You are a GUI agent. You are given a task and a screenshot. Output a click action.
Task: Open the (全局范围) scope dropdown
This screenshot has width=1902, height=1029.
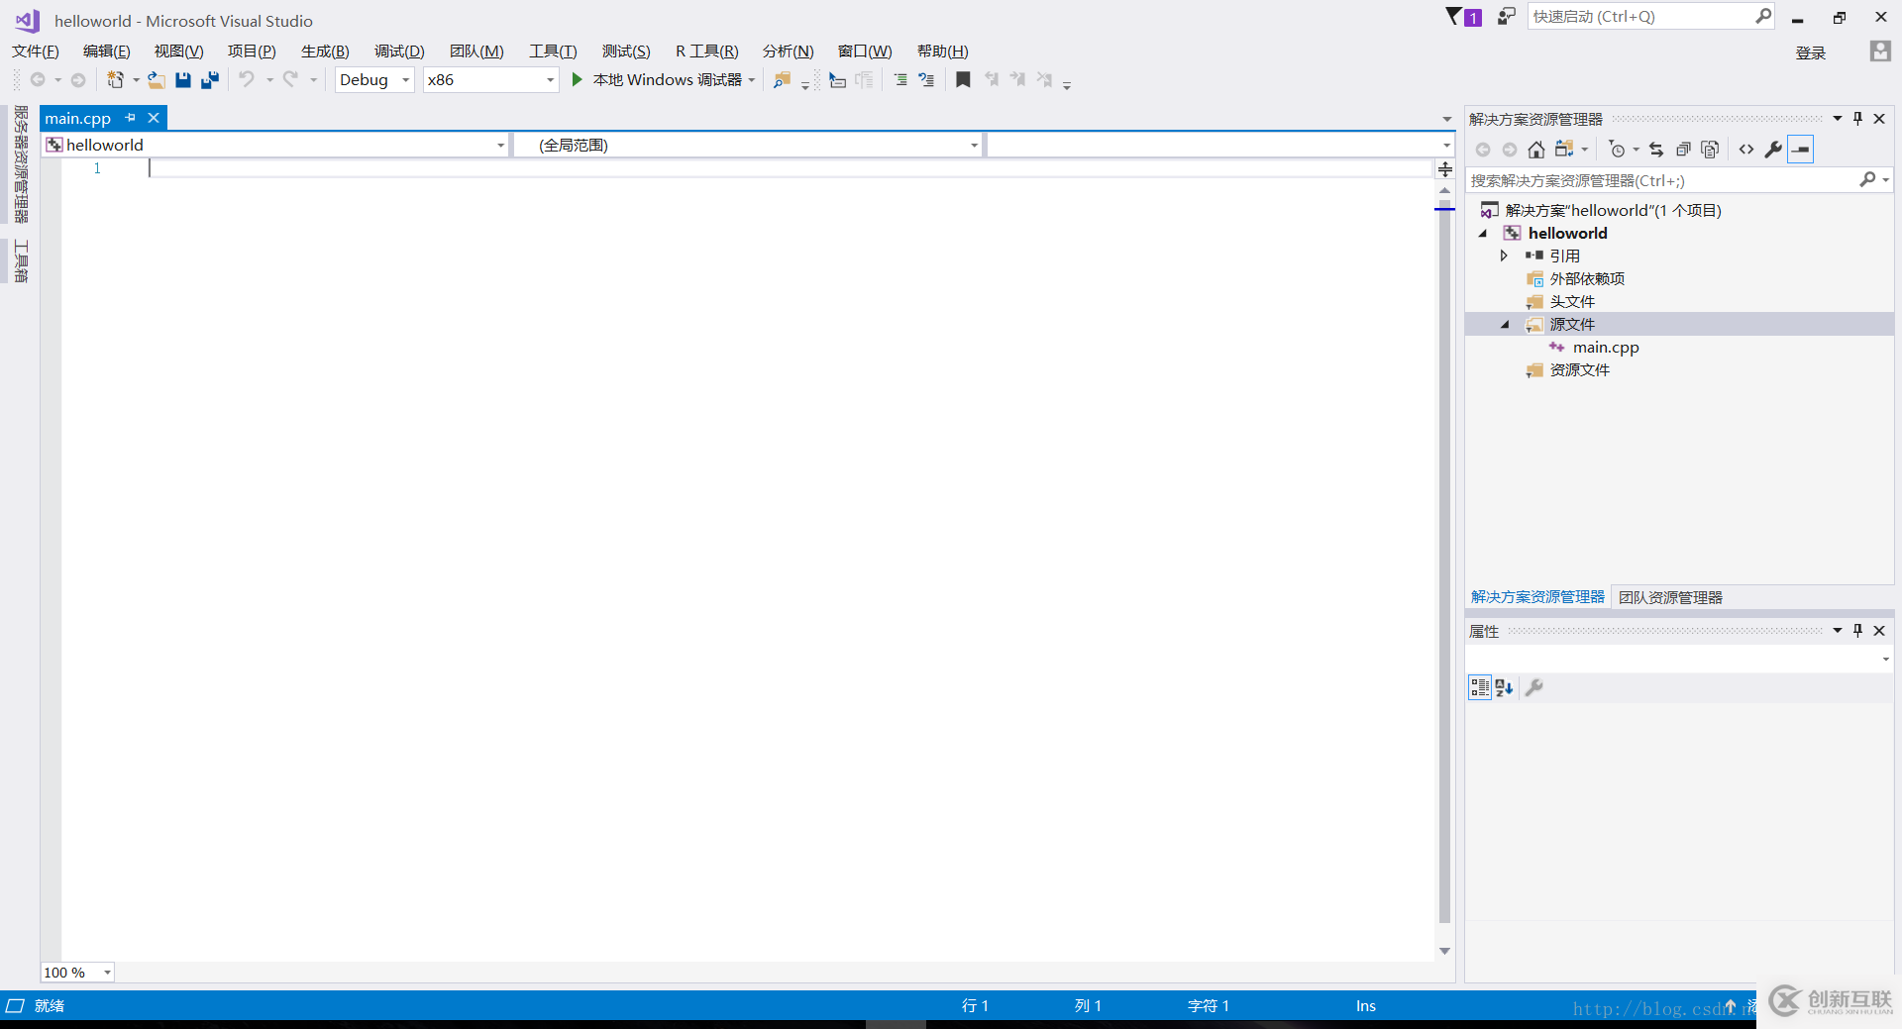click(974, 146)
